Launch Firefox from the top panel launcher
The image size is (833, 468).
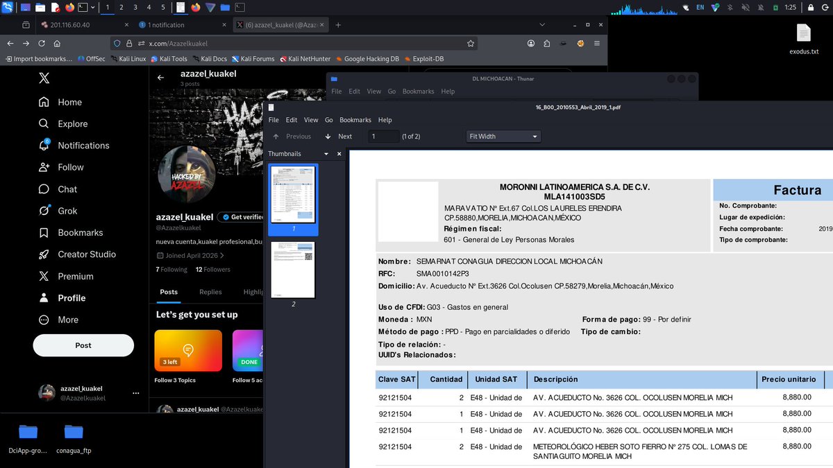70,8
